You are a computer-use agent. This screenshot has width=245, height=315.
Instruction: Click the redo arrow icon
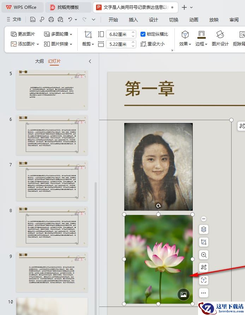pyautogui.click(x=85, y=19)
